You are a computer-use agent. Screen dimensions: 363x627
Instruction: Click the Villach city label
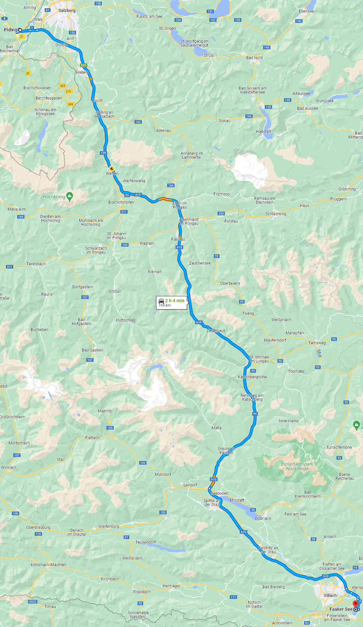pos(330,595)
